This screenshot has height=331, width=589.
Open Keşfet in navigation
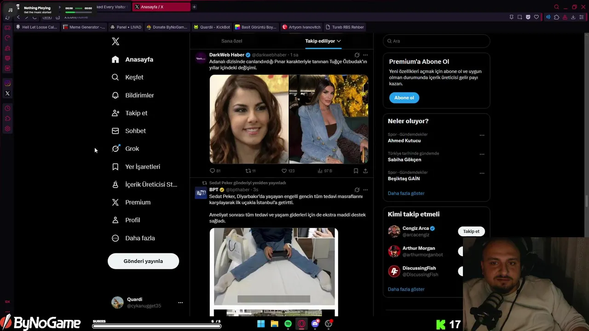point(127,77)
